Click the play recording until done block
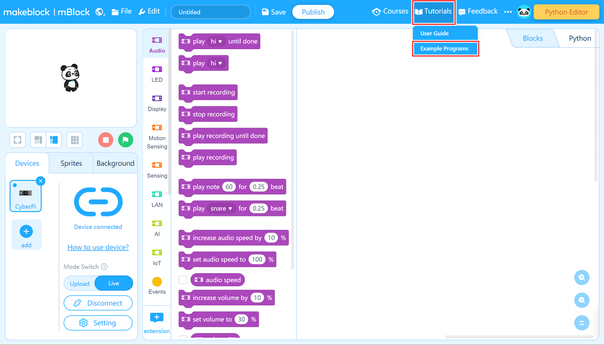Image resolution: width=604 pixels, height=345 pixels. [223, 136]
